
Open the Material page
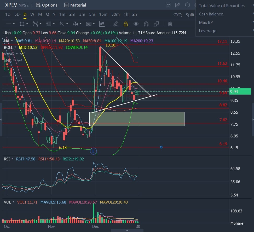pos(75,5)
